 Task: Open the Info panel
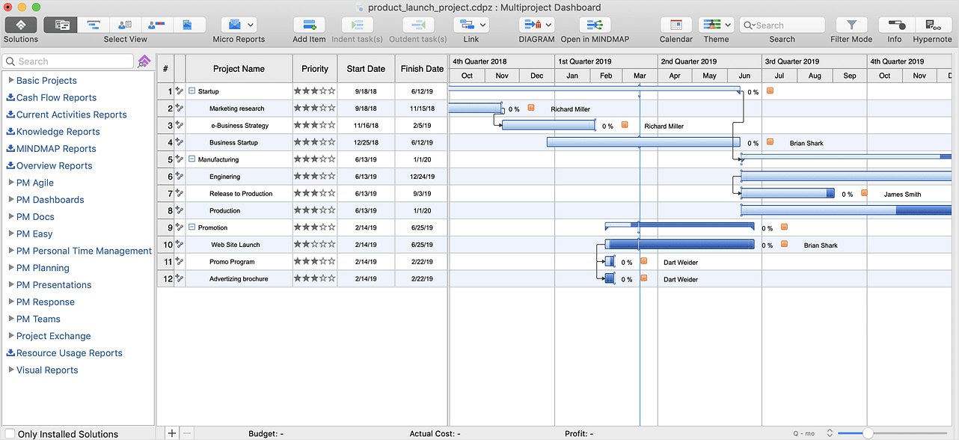click(x=896, y=25)
